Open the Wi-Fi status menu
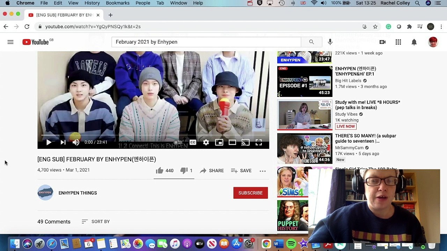 (314, 3)
